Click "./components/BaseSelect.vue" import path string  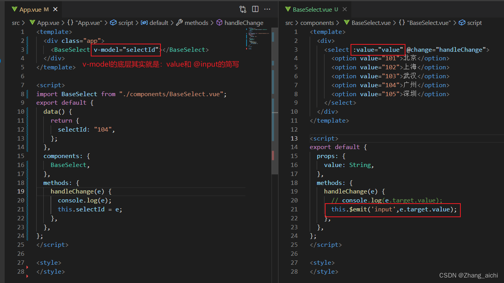click(171, 94)
